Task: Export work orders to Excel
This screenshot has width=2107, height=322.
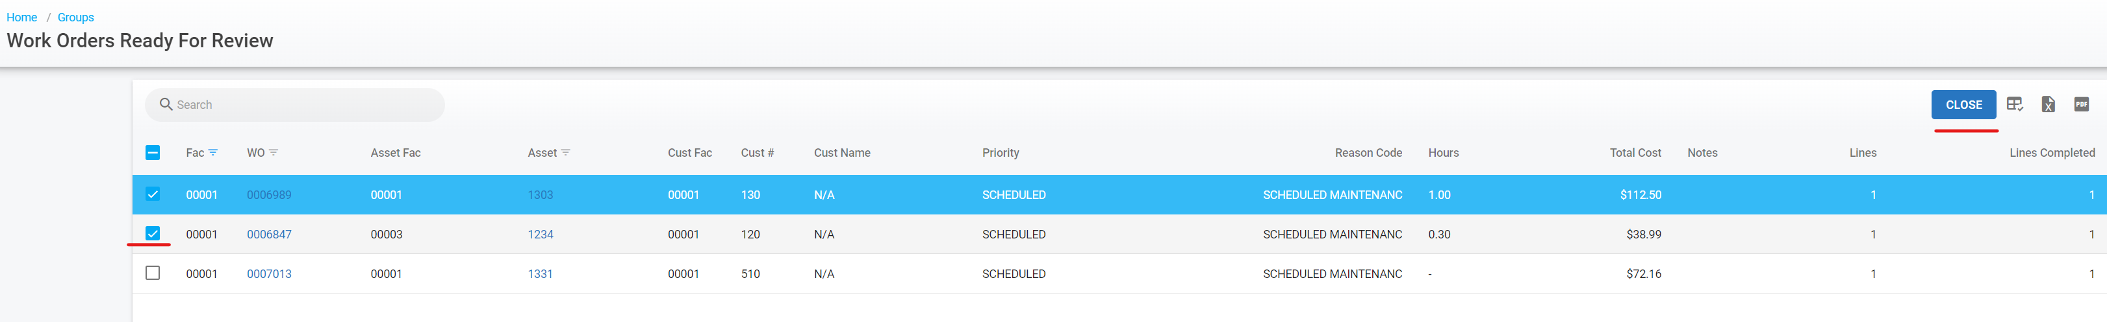Action: [x=2048, y=104]
